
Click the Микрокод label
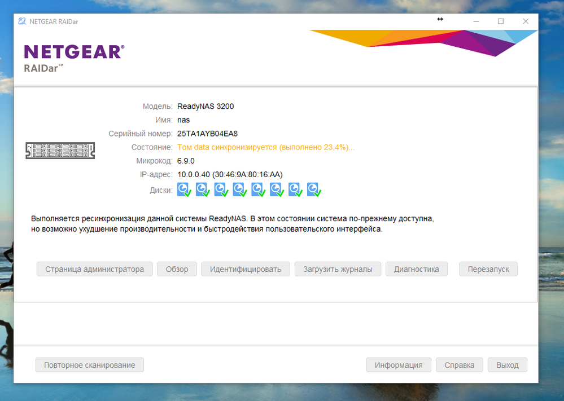point(154,161)
